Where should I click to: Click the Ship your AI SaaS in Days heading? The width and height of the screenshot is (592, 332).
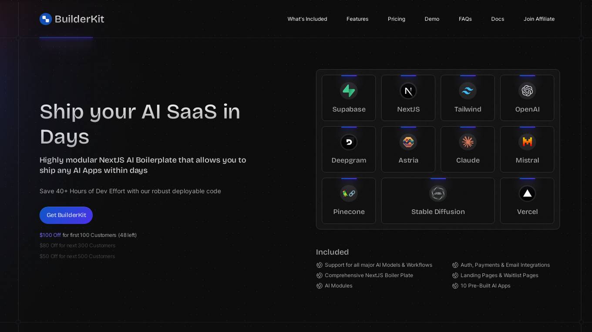pyautogui.click(x=140, y=124)
